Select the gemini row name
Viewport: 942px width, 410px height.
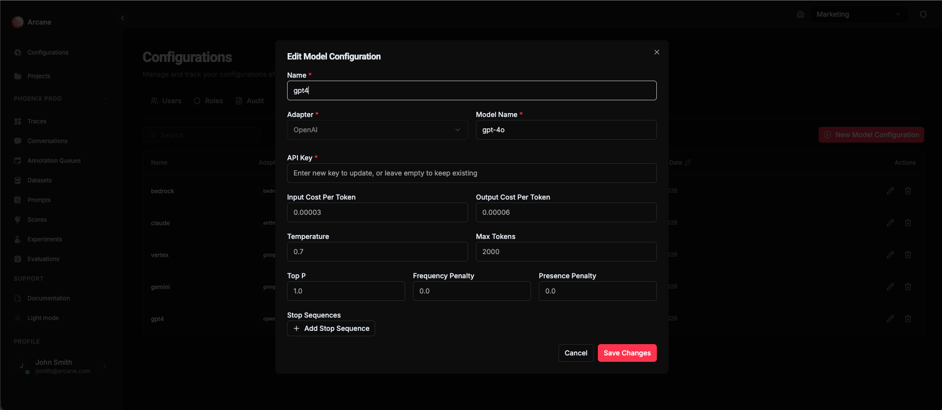click(160, 287)
